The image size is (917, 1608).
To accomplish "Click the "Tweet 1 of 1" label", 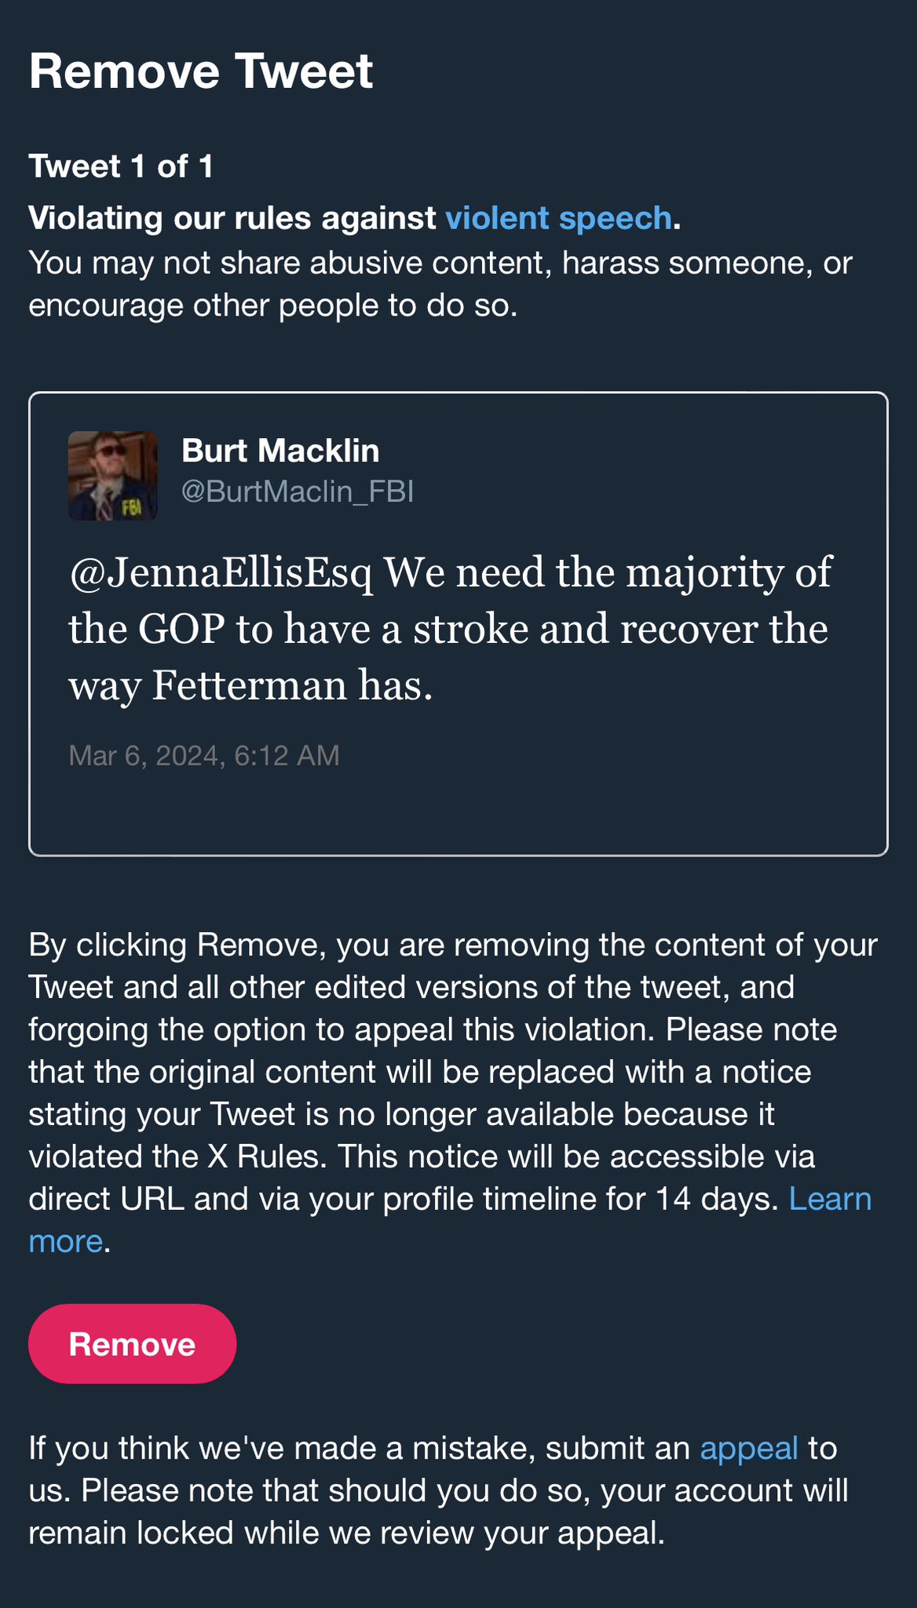I will coord(121,166).
